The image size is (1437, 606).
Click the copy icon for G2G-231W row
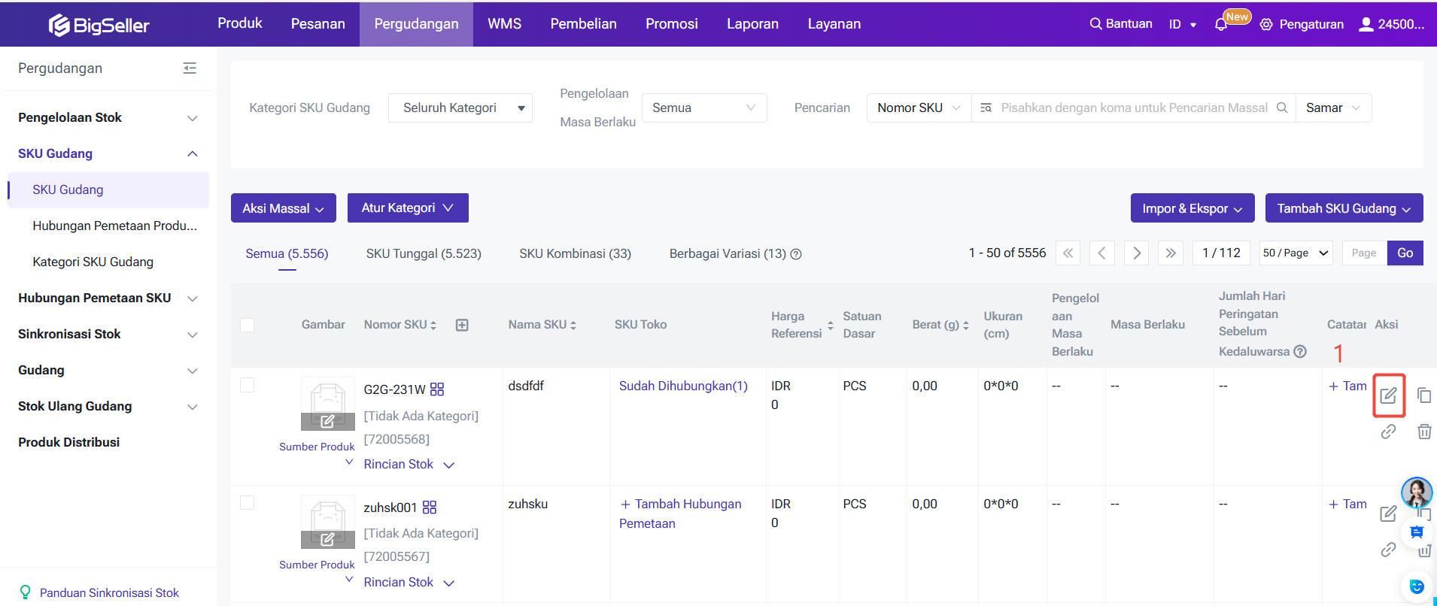tap(1423, 395)
